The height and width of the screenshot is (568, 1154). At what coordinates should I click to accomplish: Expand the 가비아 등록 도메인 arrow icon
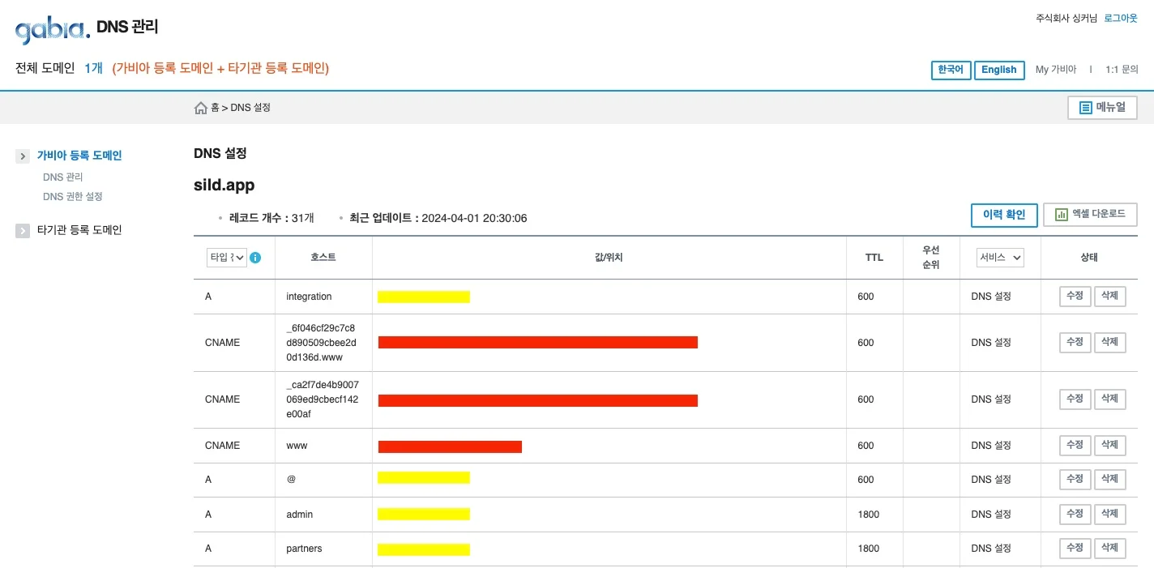coord(23,156)
